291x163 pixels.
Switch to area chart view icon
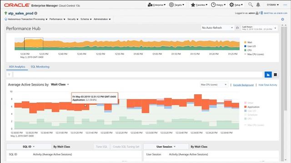[x=268, y=75]
